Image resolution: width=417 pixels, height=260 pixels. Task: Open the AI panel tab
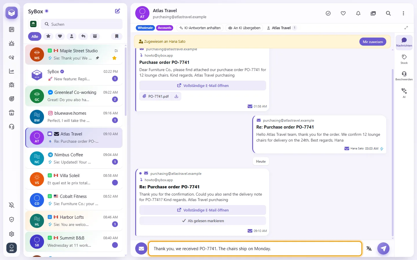coord(404,93)
